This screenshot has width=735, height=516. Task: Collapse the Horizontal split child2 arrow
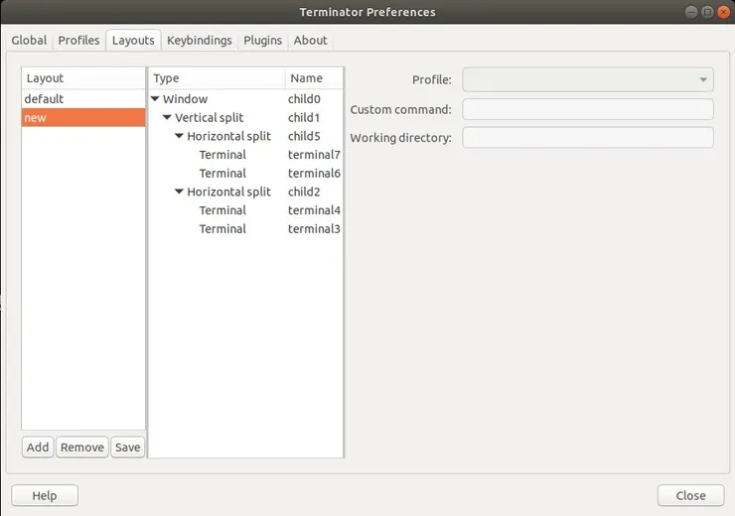pos(180,193)
